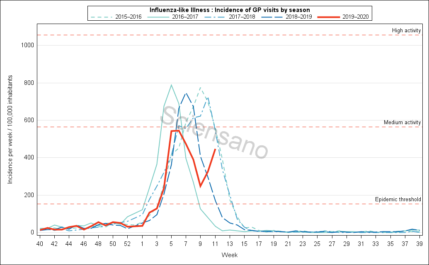The height and width of the screenshot is (265, 429).
Task: Click the Week x-axis title
Action: 229,255
